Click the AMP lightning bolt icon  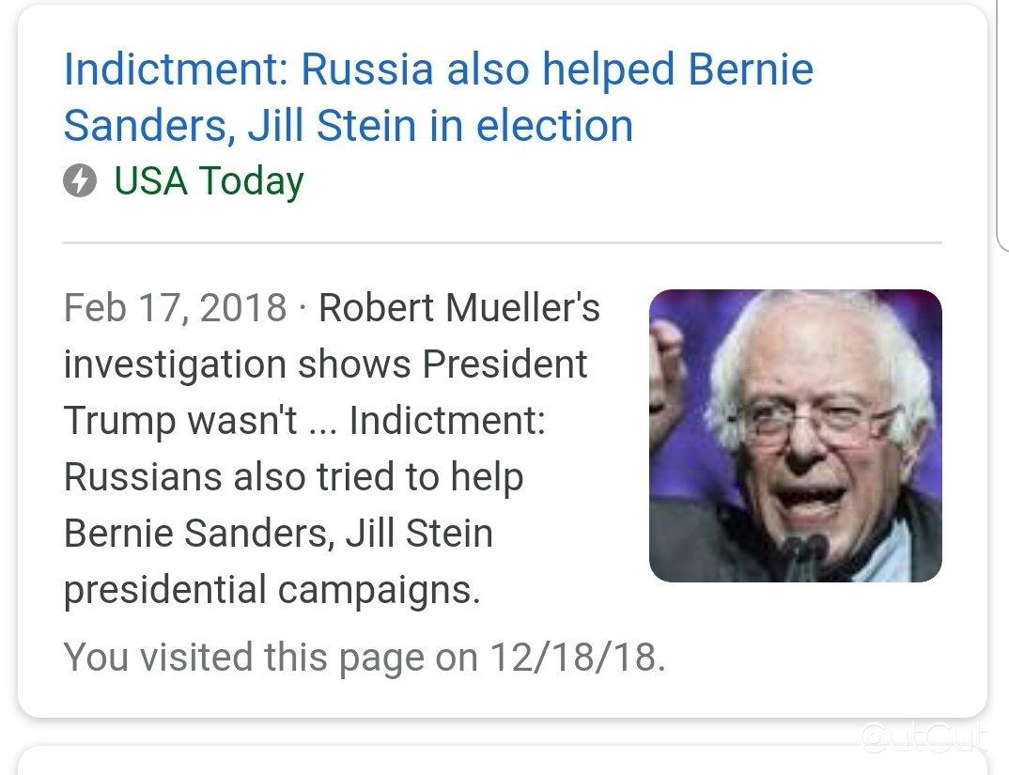80,180
